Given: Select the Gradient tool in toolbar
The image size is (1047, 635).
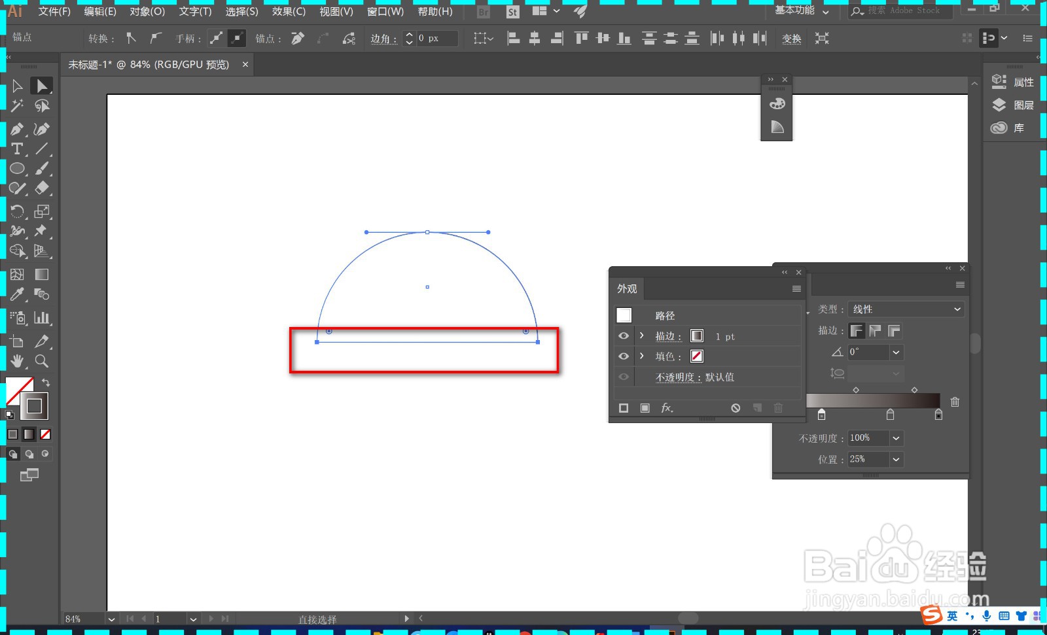Looking at the screenshot, I should click(x=42, y=274).
